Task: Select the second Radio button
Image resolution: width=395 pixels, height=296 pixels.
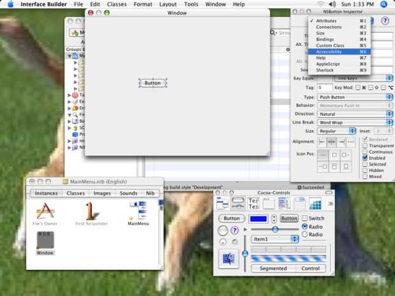Action: tap(305, 234)
